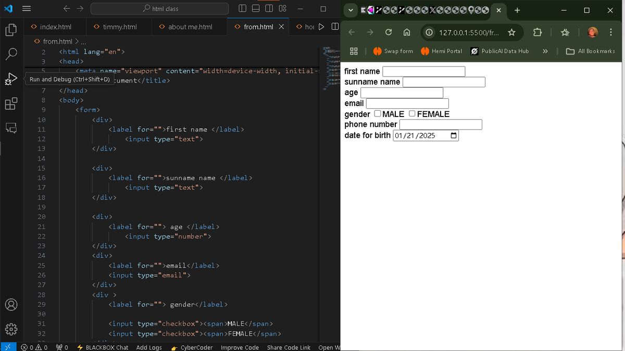Image resolution: width=625 pixels, height=351 pixels.
Task: Click CyberCoder in the status bar
Action: point(192,347)
